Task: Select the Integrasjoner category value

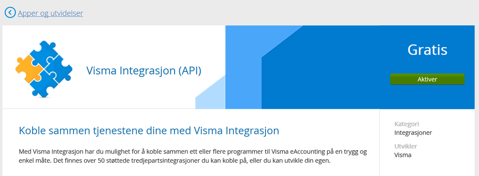Action: [x=413, y=133]
